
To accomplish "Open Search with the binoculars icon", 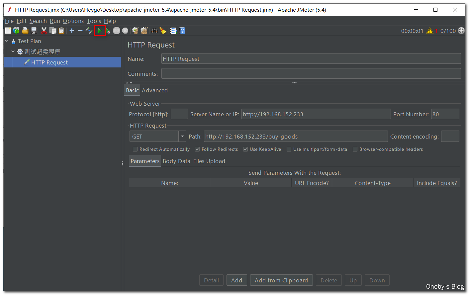I will 154,31.
